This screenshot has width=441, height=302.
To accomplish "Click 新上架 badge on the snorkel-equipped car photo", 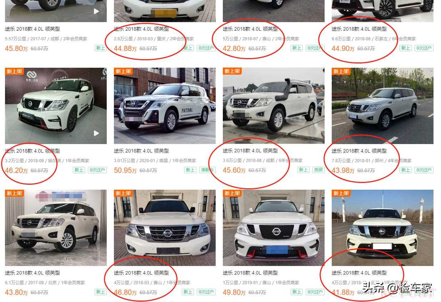I will [232, 71].
